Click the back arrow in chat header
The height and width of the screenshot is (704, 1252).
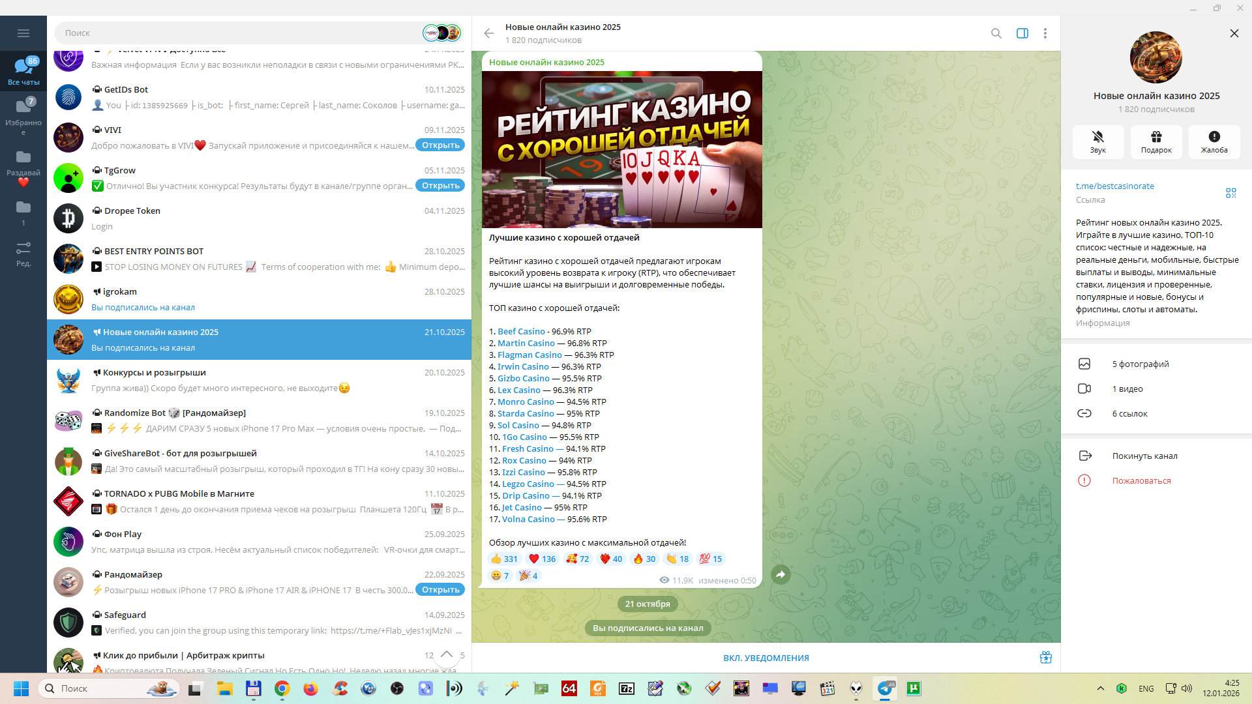tap(489, 33)
